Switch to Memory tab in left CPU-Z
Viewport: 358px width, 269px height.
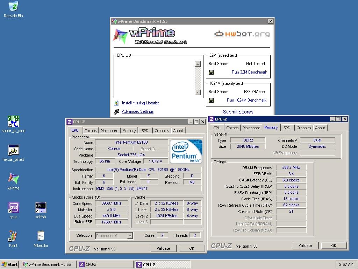point(129,131)
